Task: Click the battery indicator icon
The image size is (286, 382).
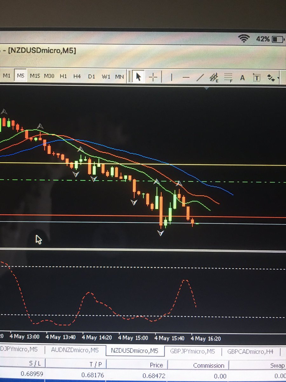Action: pyautogui.click(x=279, y=39)
